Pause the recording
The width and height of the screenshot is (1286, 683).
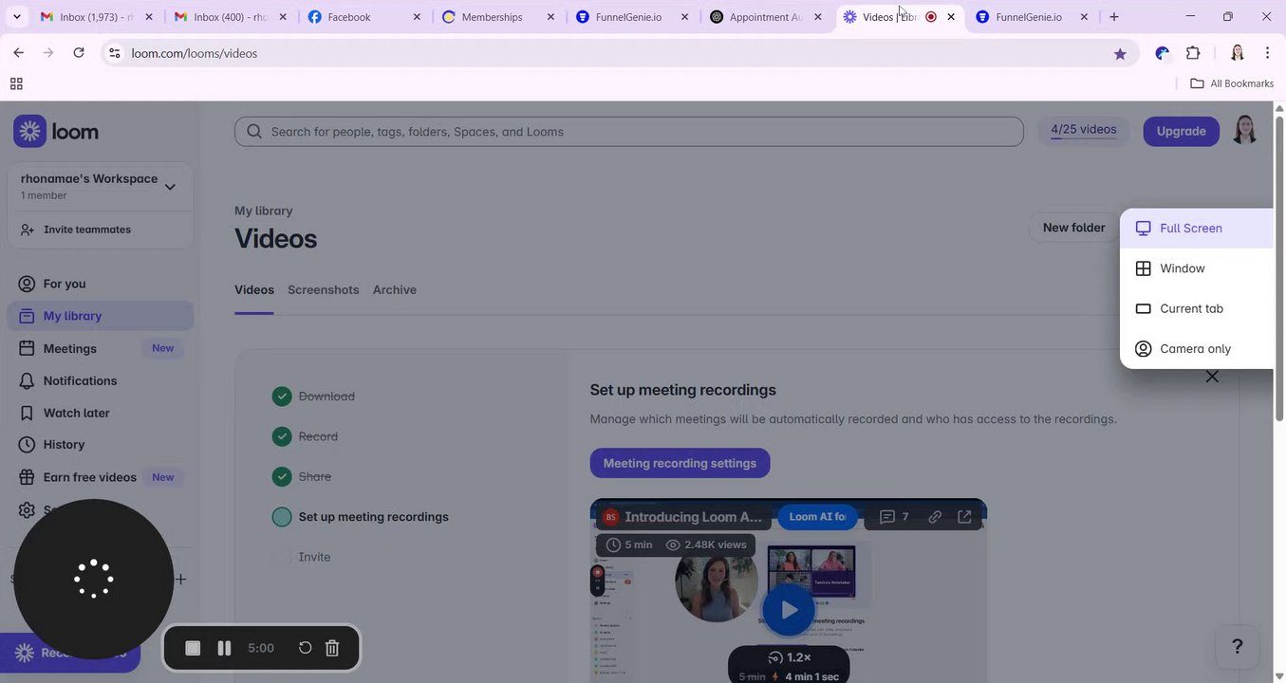[225, 648]
